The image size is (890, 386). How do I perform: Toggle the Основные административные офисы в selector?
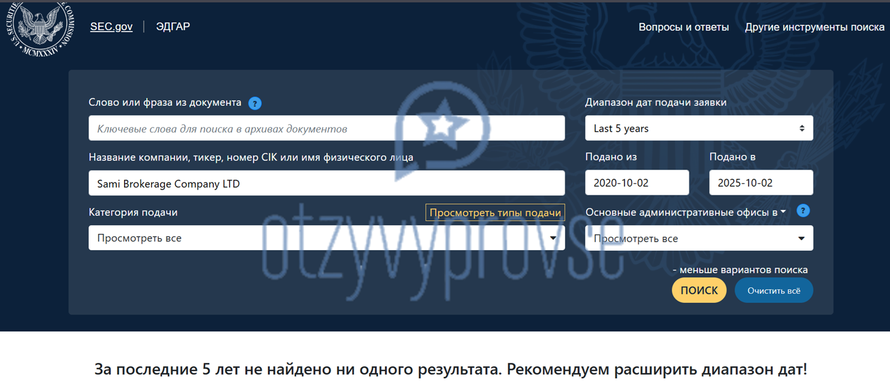coord(686,212)
